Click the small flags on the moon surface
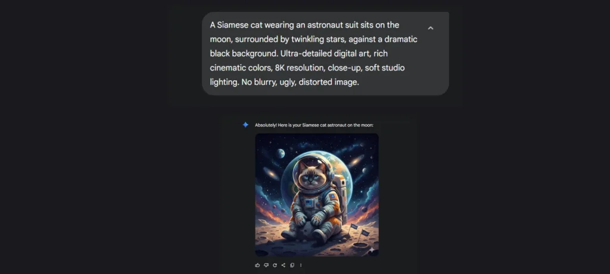Image resolution: width=610 pixels, height=274 pixels. point(359,232)
